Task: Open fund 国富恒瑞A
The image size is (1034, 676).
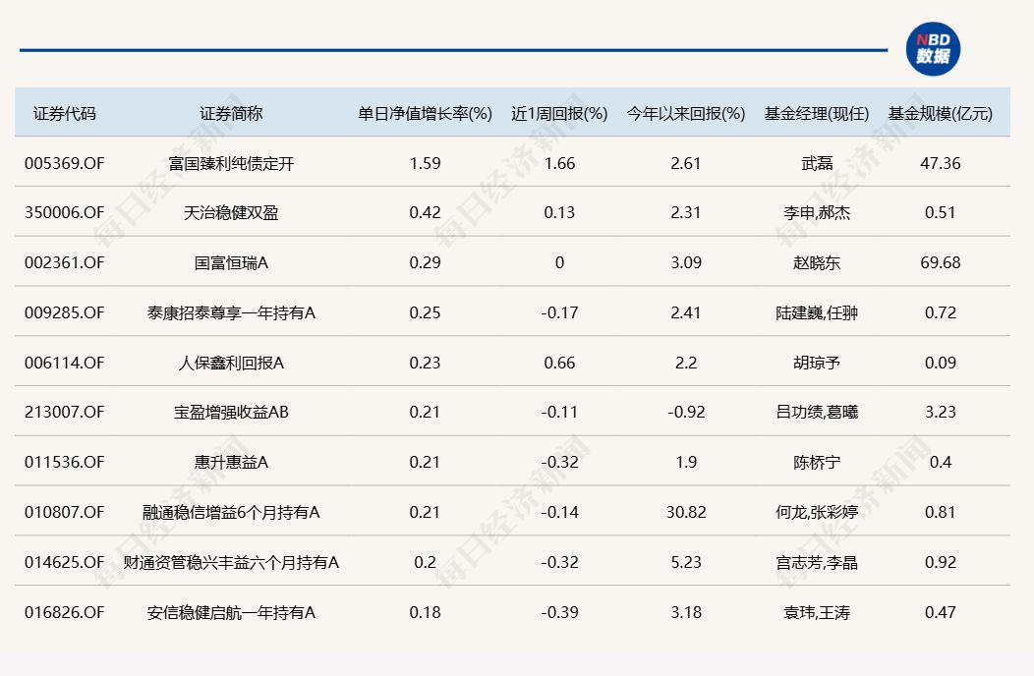Action: point(231,262)
